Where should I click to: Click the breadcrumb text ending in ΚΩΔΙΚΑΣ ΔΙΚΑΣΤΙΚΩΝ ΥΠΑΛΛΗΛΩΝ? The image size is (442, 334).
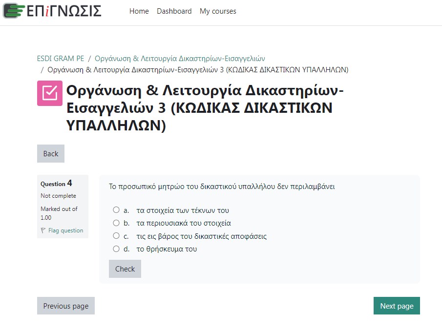(x=198, y=70)
